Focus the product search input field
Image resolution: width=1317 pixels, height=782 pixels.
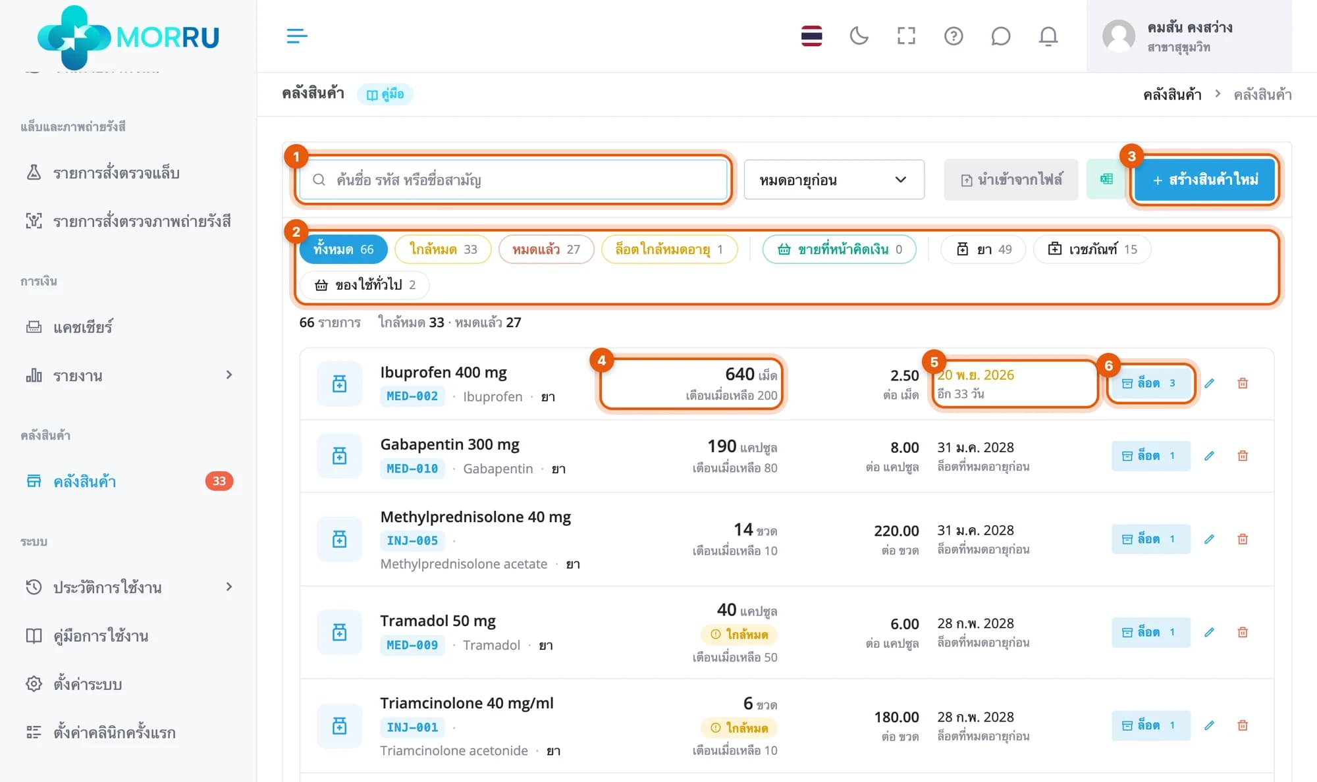coord(513,180)
